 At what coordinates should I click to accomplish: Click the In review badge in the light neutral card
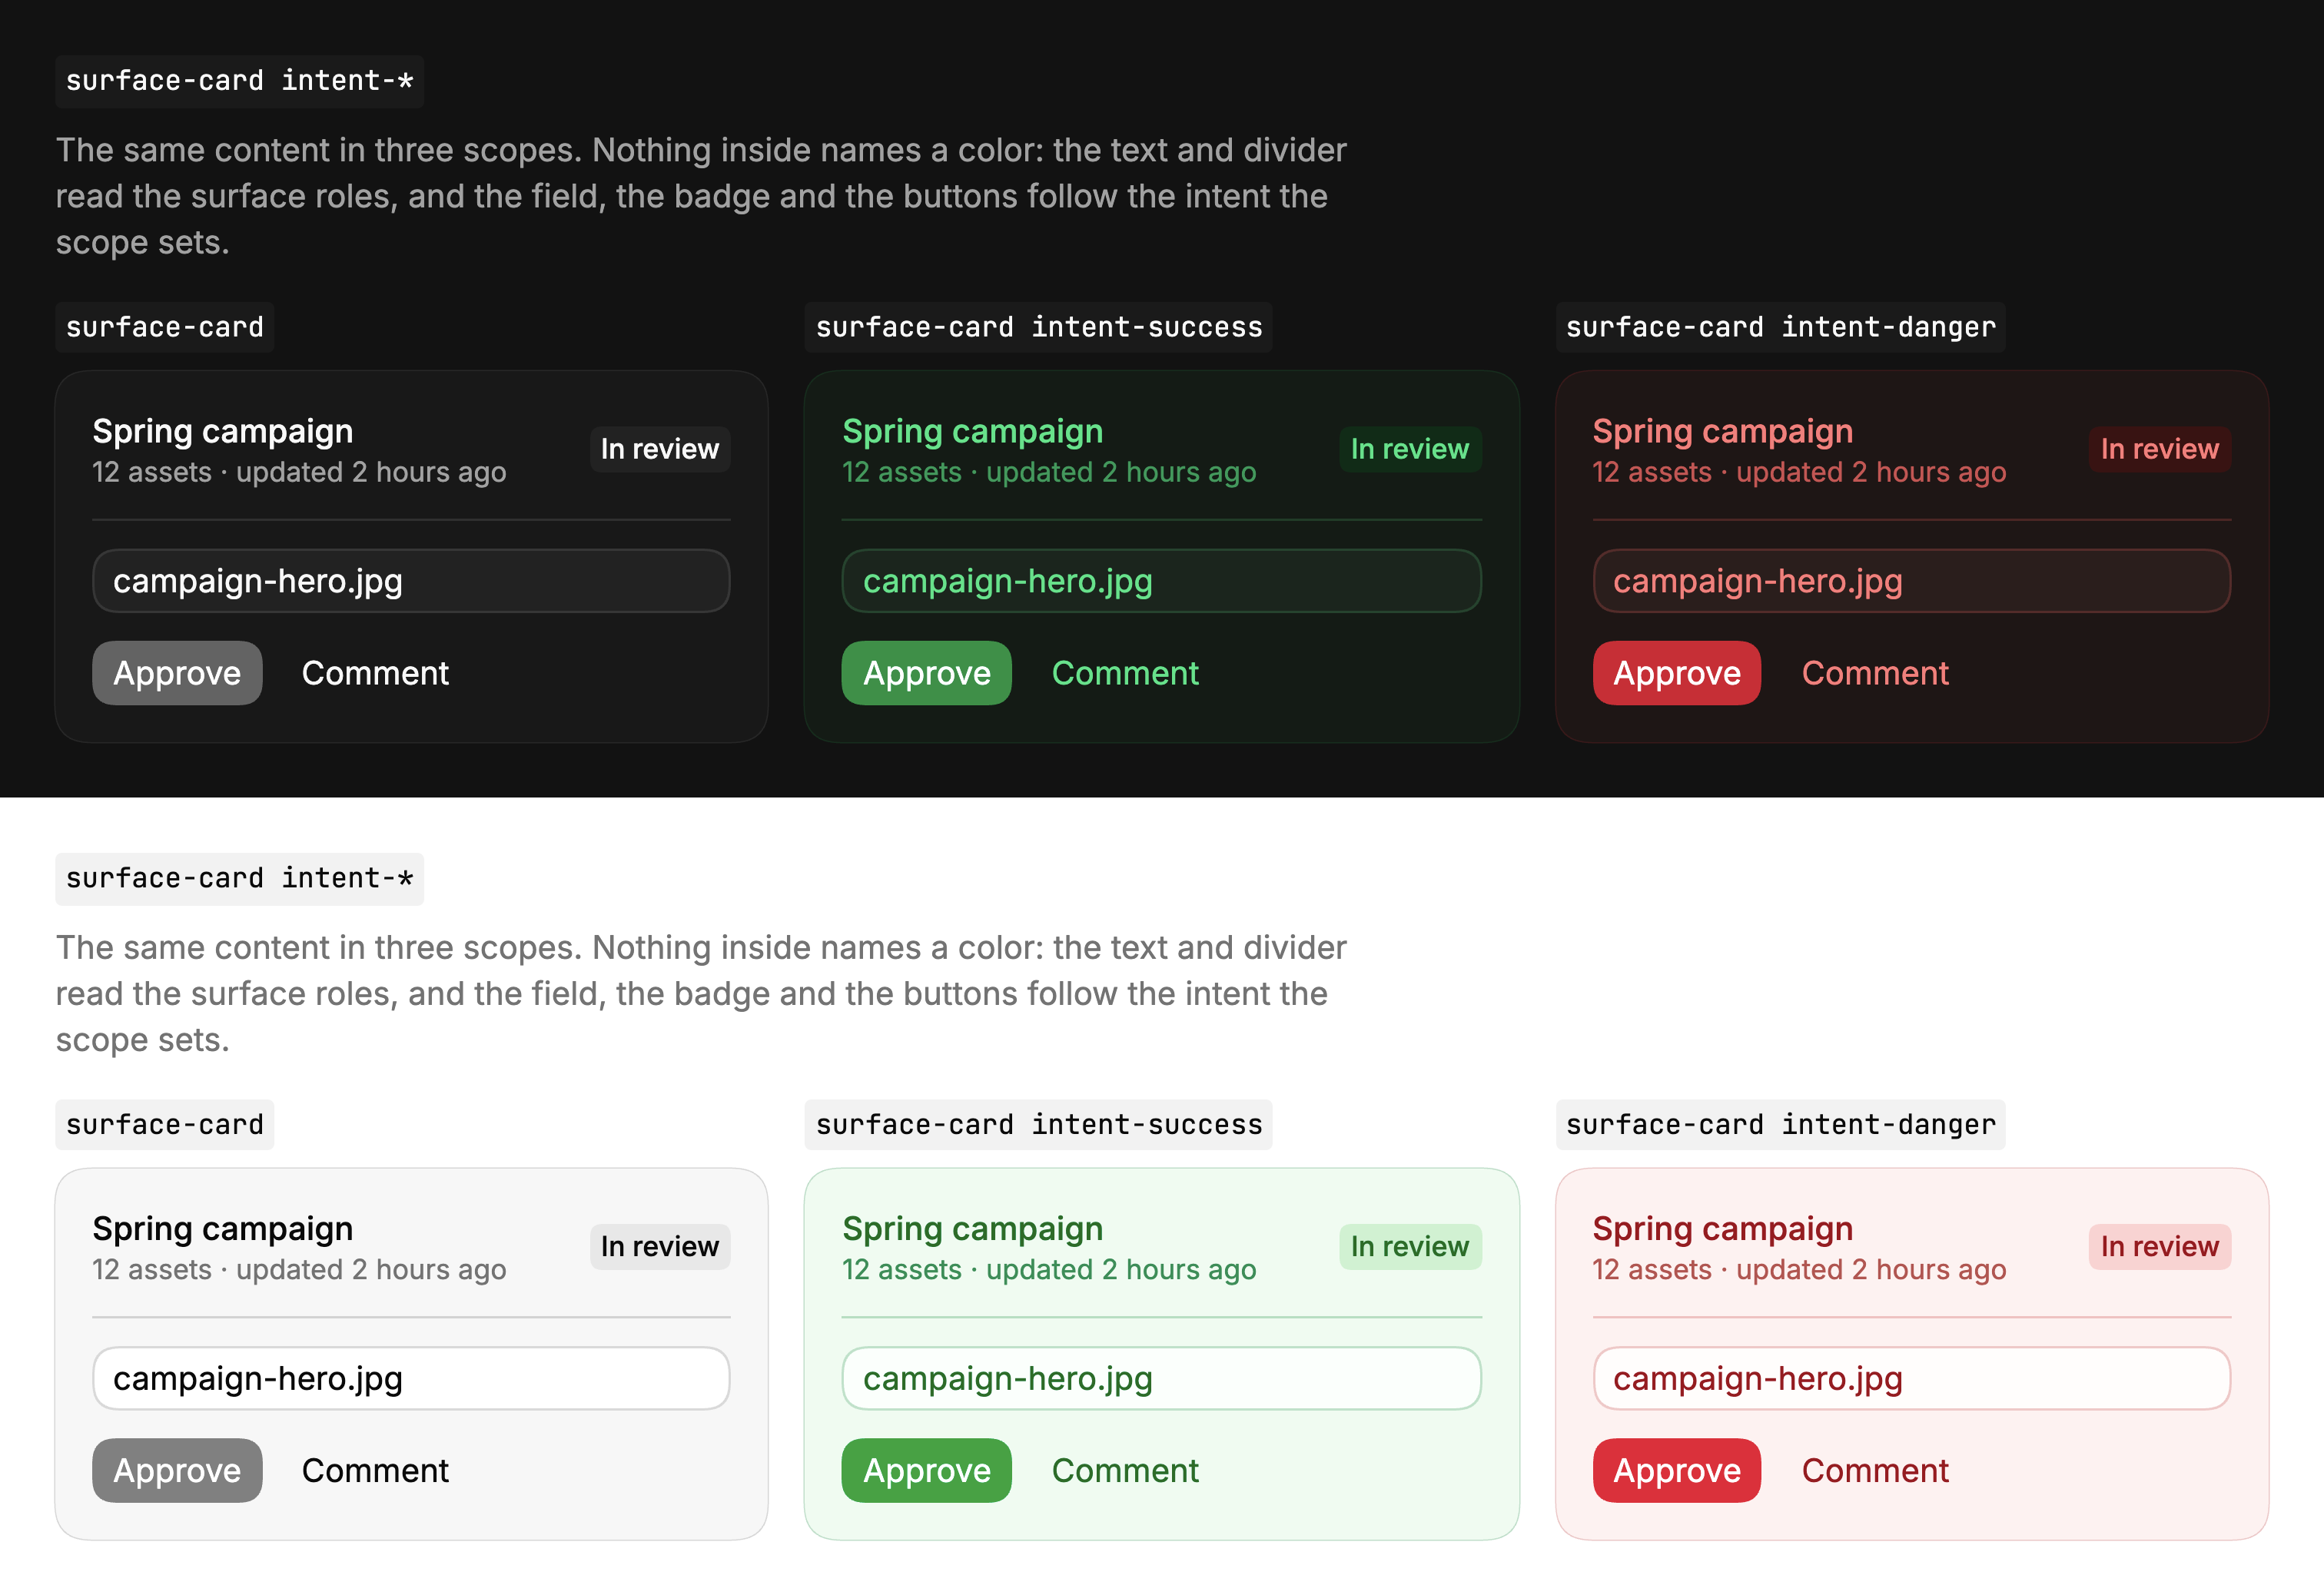tap(660, 1246)
